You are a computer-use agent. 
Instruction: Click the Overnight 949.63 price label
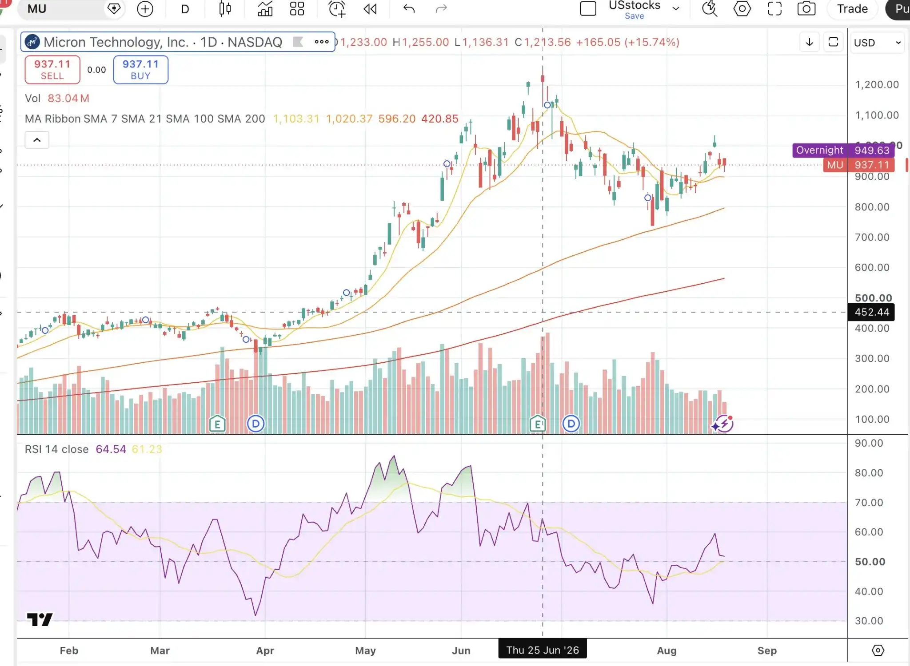(843, 150)
